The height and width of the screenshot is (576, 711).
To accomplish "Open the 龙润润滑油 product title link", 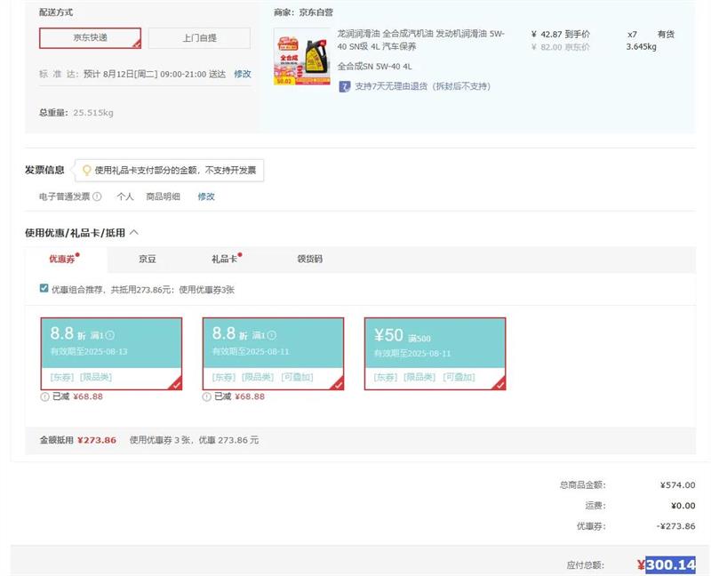I will [x=420, y=39].
